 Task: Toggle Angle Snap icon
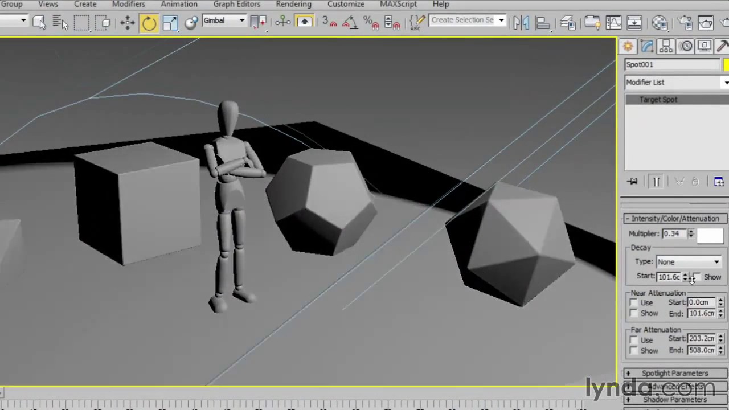(x=350, y=22)
